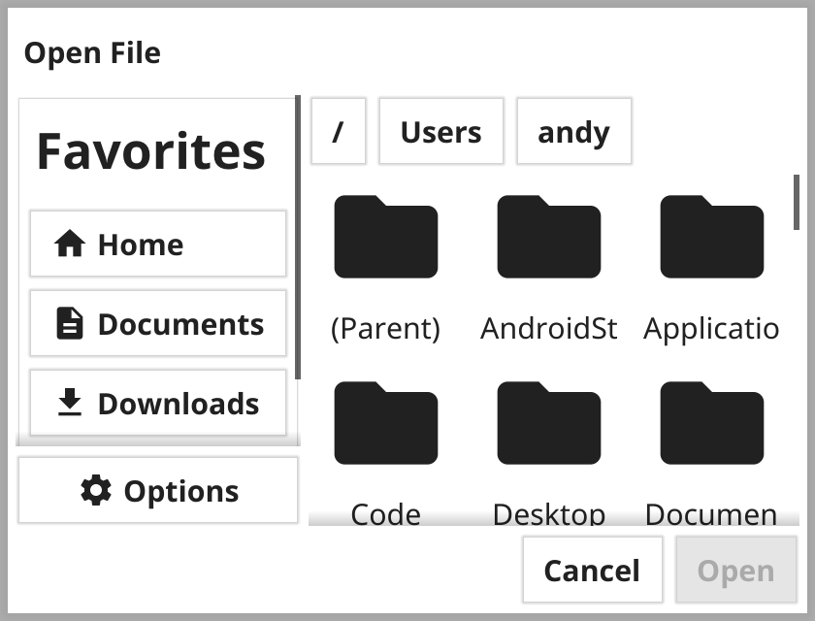Click the Downloads arrow icon in Favorites
Viewport: 815px width, 621px height.
(70, 404)
